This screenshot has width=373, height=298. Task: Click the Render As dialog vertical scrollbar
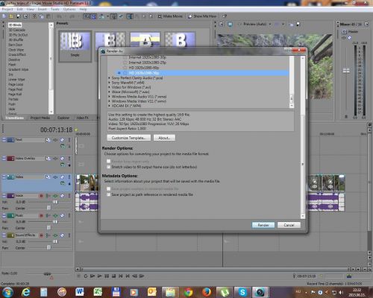[303, 137]
